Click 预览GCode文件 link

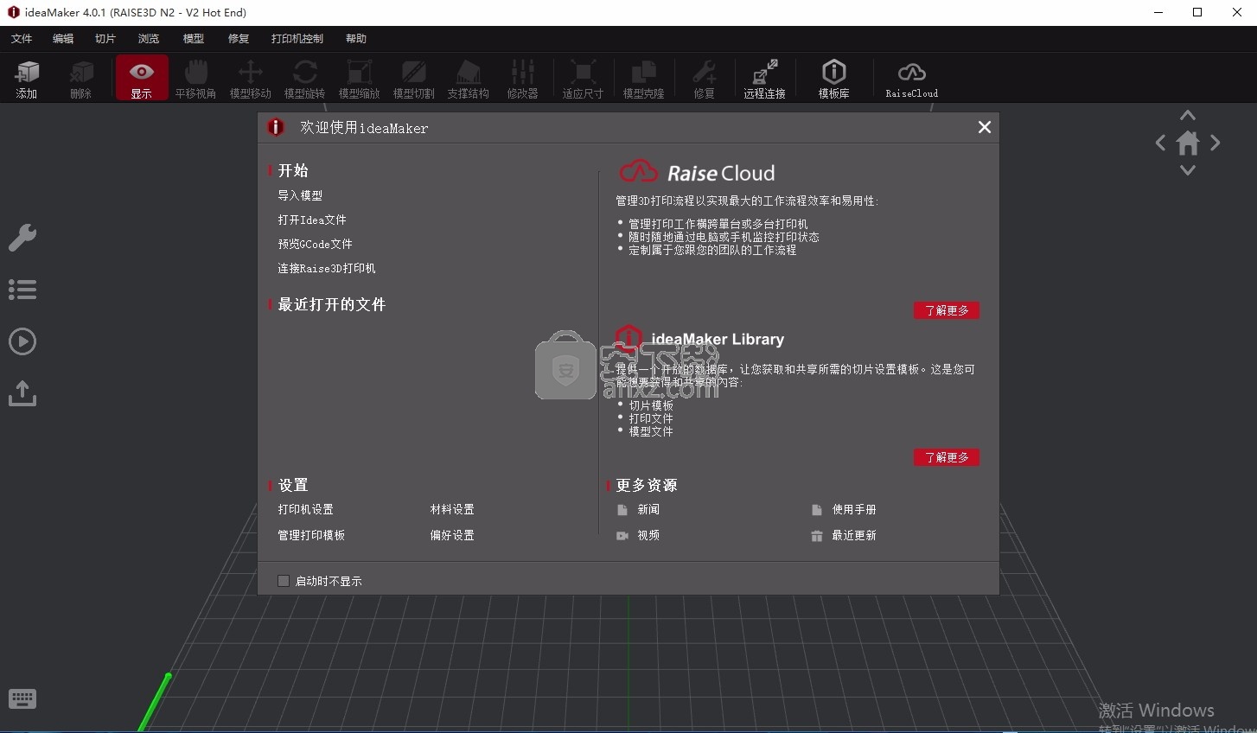tap(315, 244)
